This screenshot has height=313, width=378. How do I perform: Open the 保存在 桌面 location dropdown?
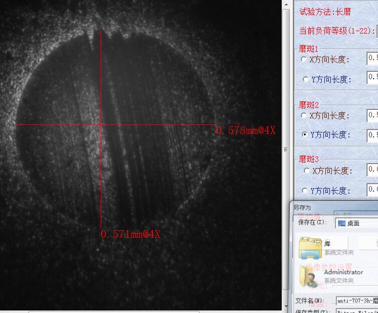(357, 223)
